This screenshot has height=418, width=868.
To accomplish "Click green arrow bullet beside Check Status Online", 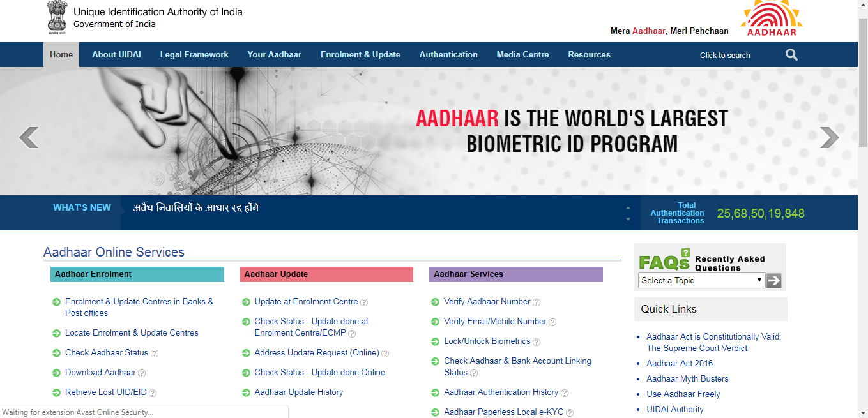I will (247, 373).
